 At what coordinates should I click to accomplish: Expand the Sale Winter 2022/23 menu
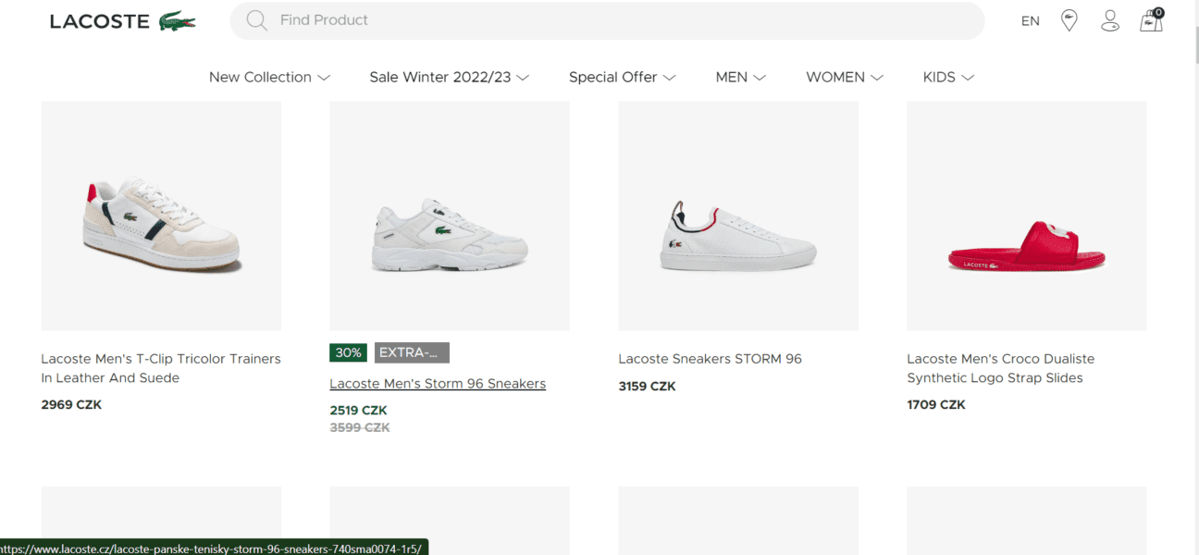(x=449, y=78)
